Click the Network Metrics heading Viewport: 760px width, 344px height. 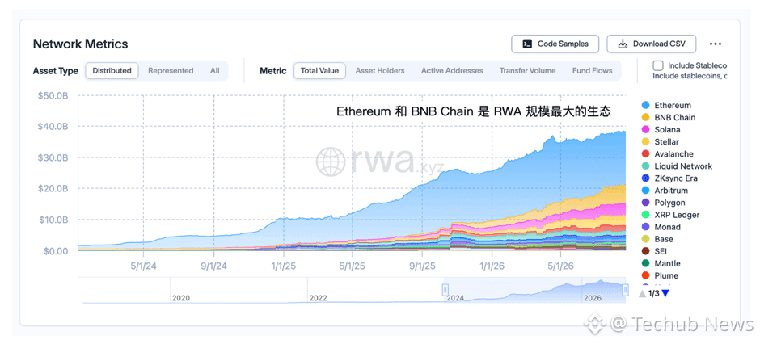tap(81, 44)
